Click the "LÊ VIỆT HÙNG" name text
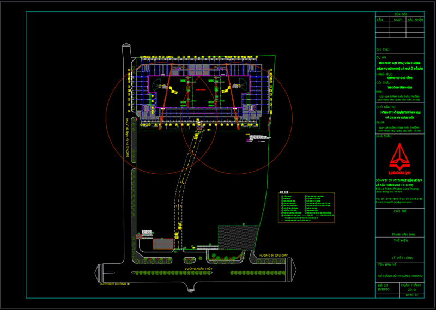 tap(400, 257)
